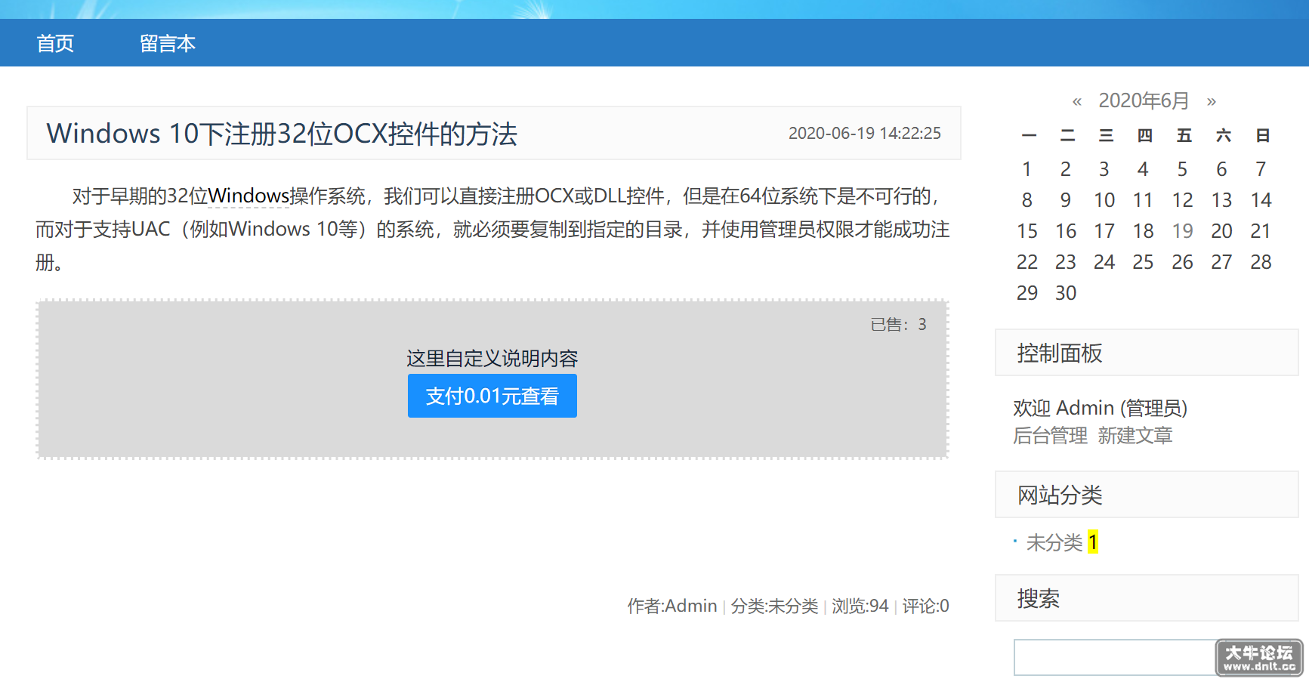The image size is (1309, 682).
Task: Click the 大牛论坛 watermark logo
Action: tap(1260, 658)
